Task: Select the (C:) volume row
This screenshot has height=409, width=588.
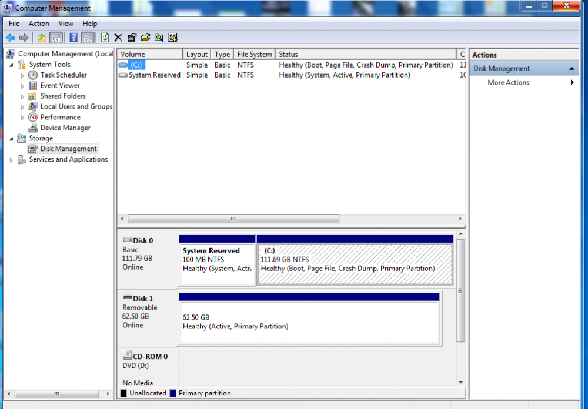Action: tap(292, 65)
